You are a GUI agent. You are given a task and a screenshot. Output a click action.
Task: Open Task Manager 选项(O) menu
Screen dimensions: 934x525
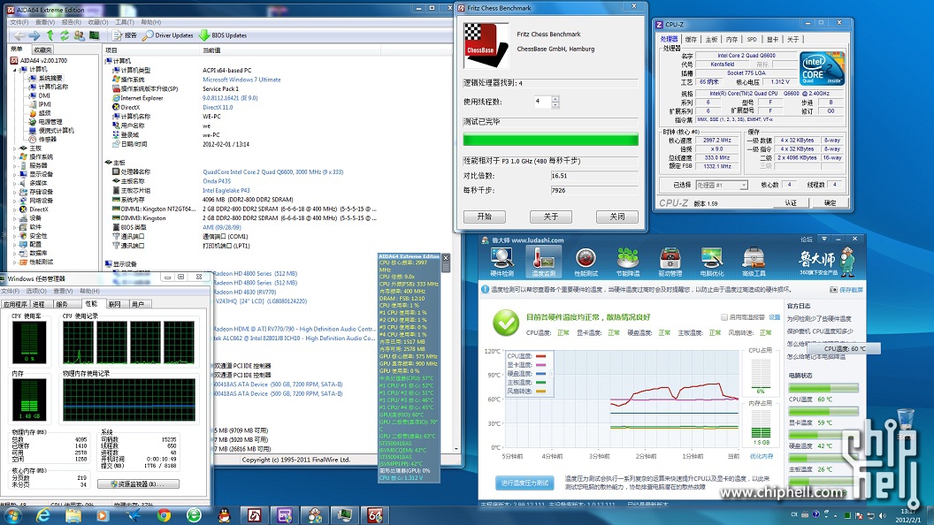click(x=35, y=291)
